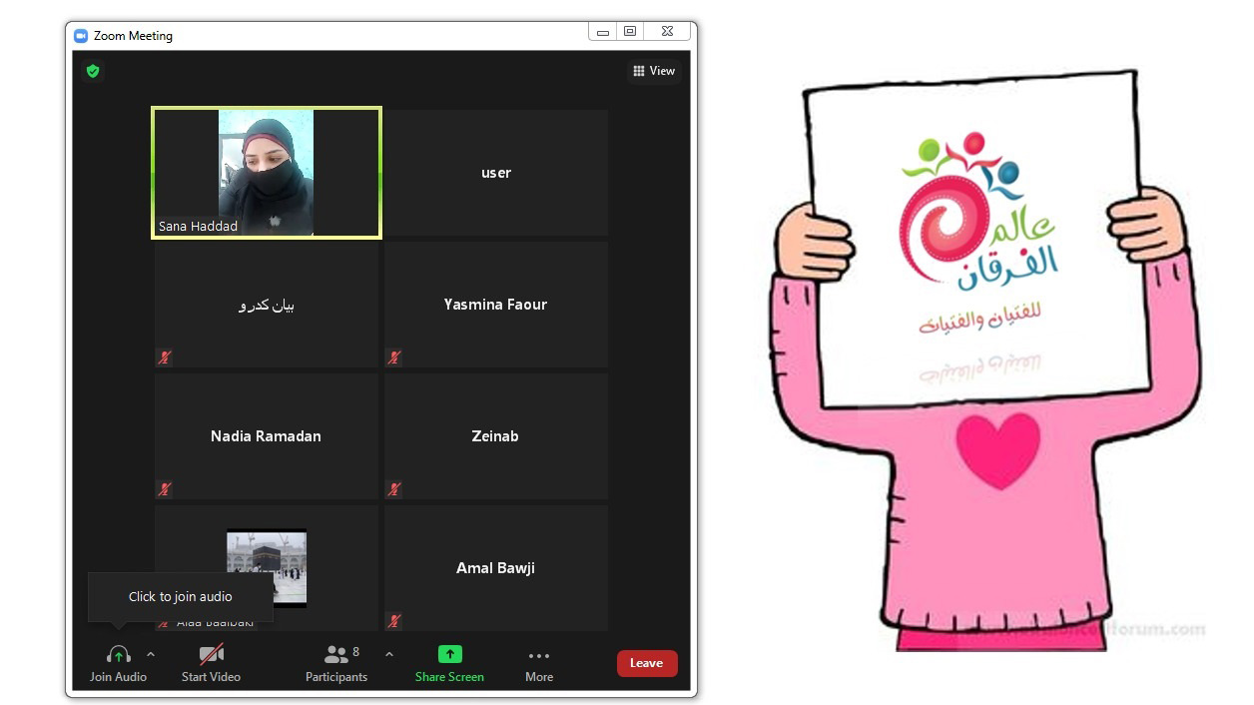Open the View layout dropdown

pos(654,71)
